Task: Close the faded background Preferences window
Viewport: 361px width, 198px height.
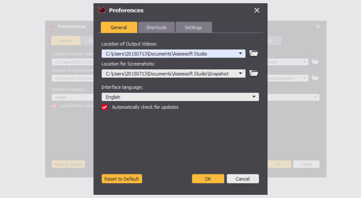Action: pos(317,26)
